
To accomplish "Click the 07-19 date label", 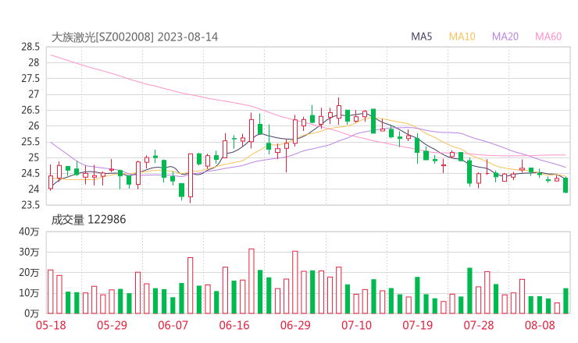I will [x=417, y=325].
